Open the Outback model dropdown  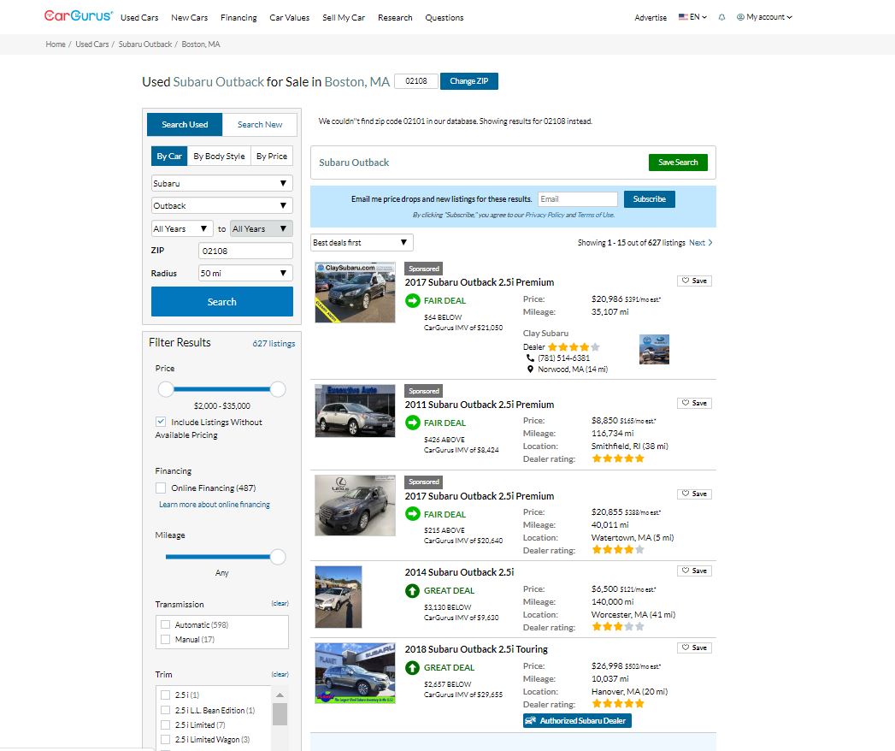(x=222, y=205)
